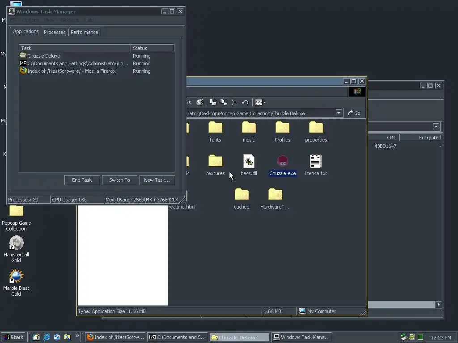This screenshot has width=458, height=343.
Task: Click the Delete (X) toolbar icon
Action: point(234,102)
